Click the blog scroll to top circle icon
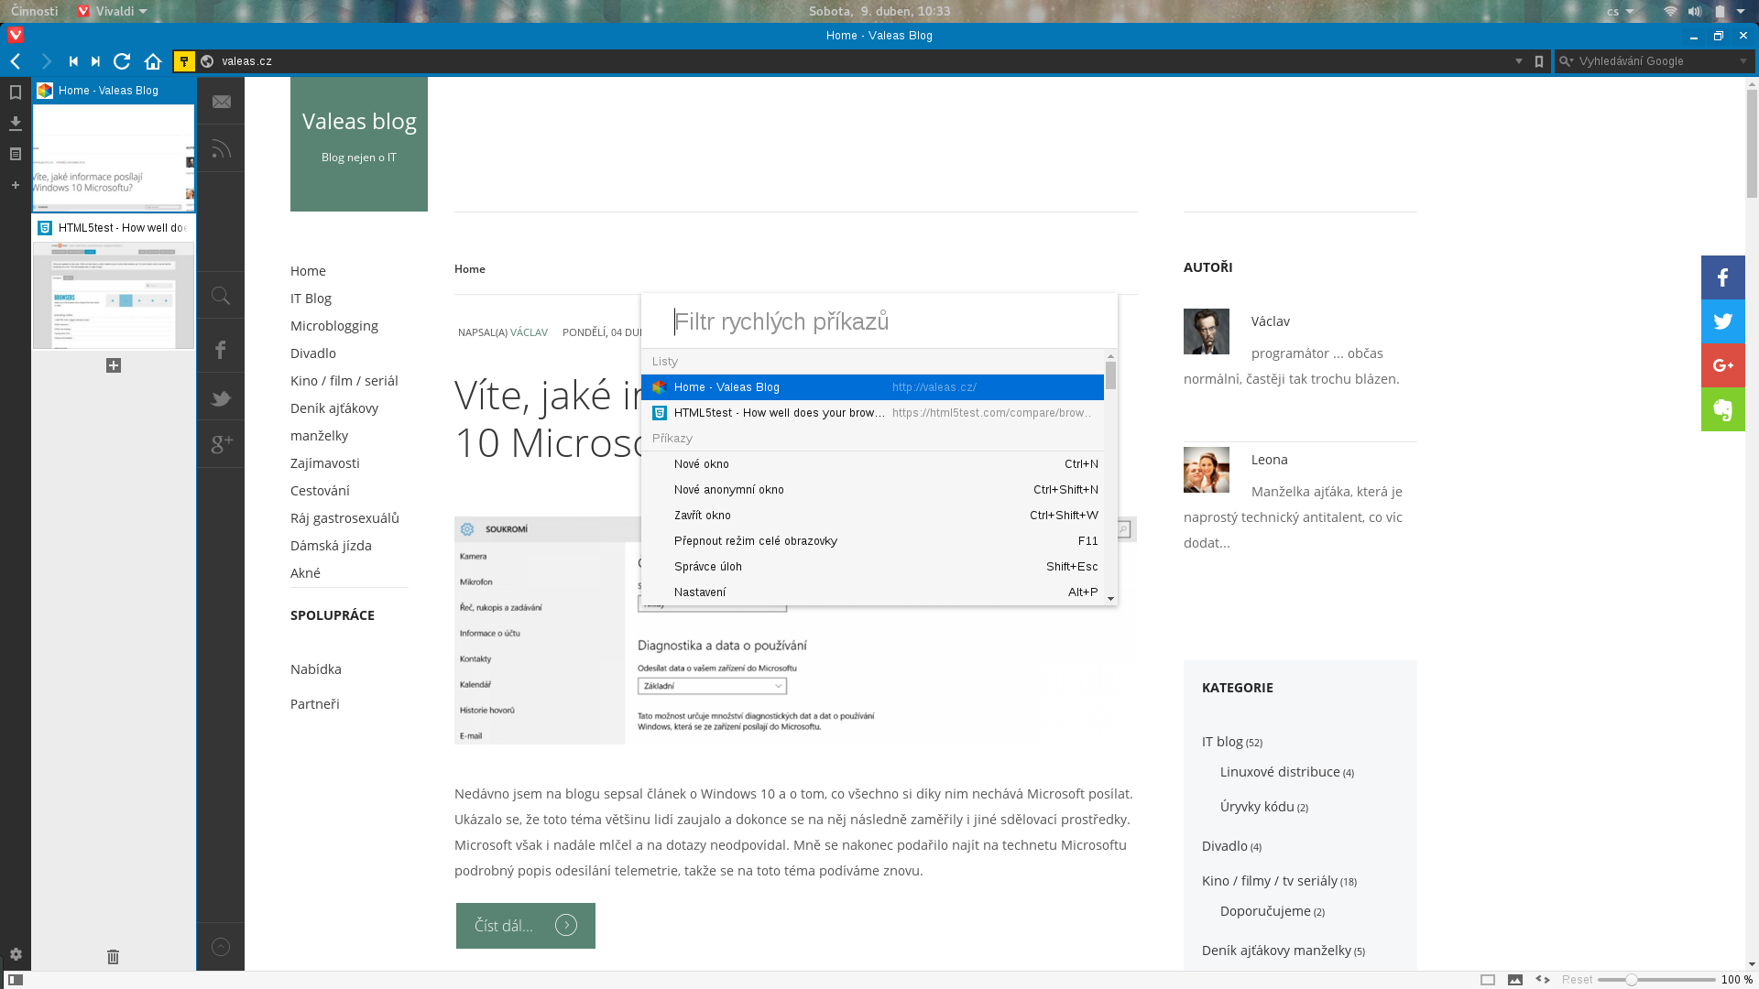The image size is (1759, 989). pos(221,947)
